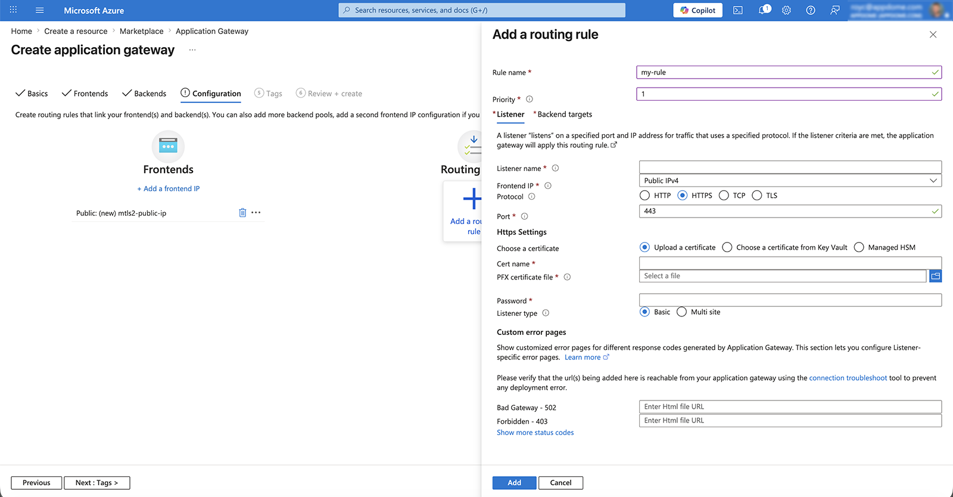This screenshot has height=497, width=953.
Task: Open portal settings gear
Action: pos(786,10)
